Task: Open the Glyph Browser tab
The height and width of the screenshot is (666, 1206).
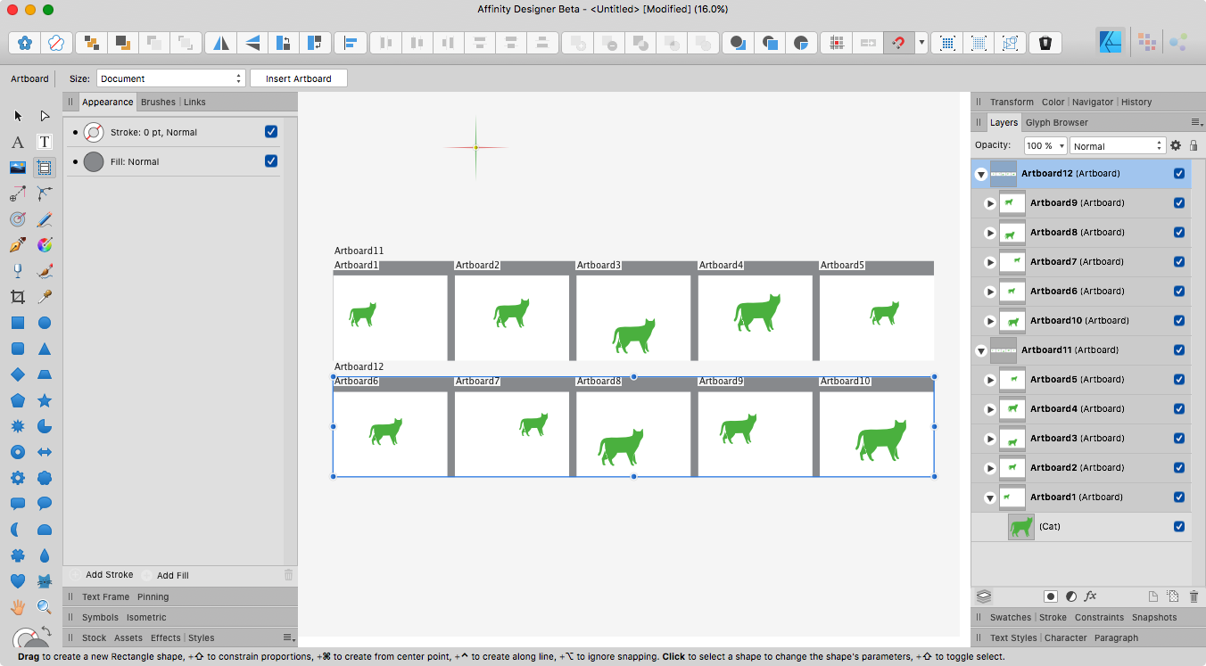Action: [1056, 122]
